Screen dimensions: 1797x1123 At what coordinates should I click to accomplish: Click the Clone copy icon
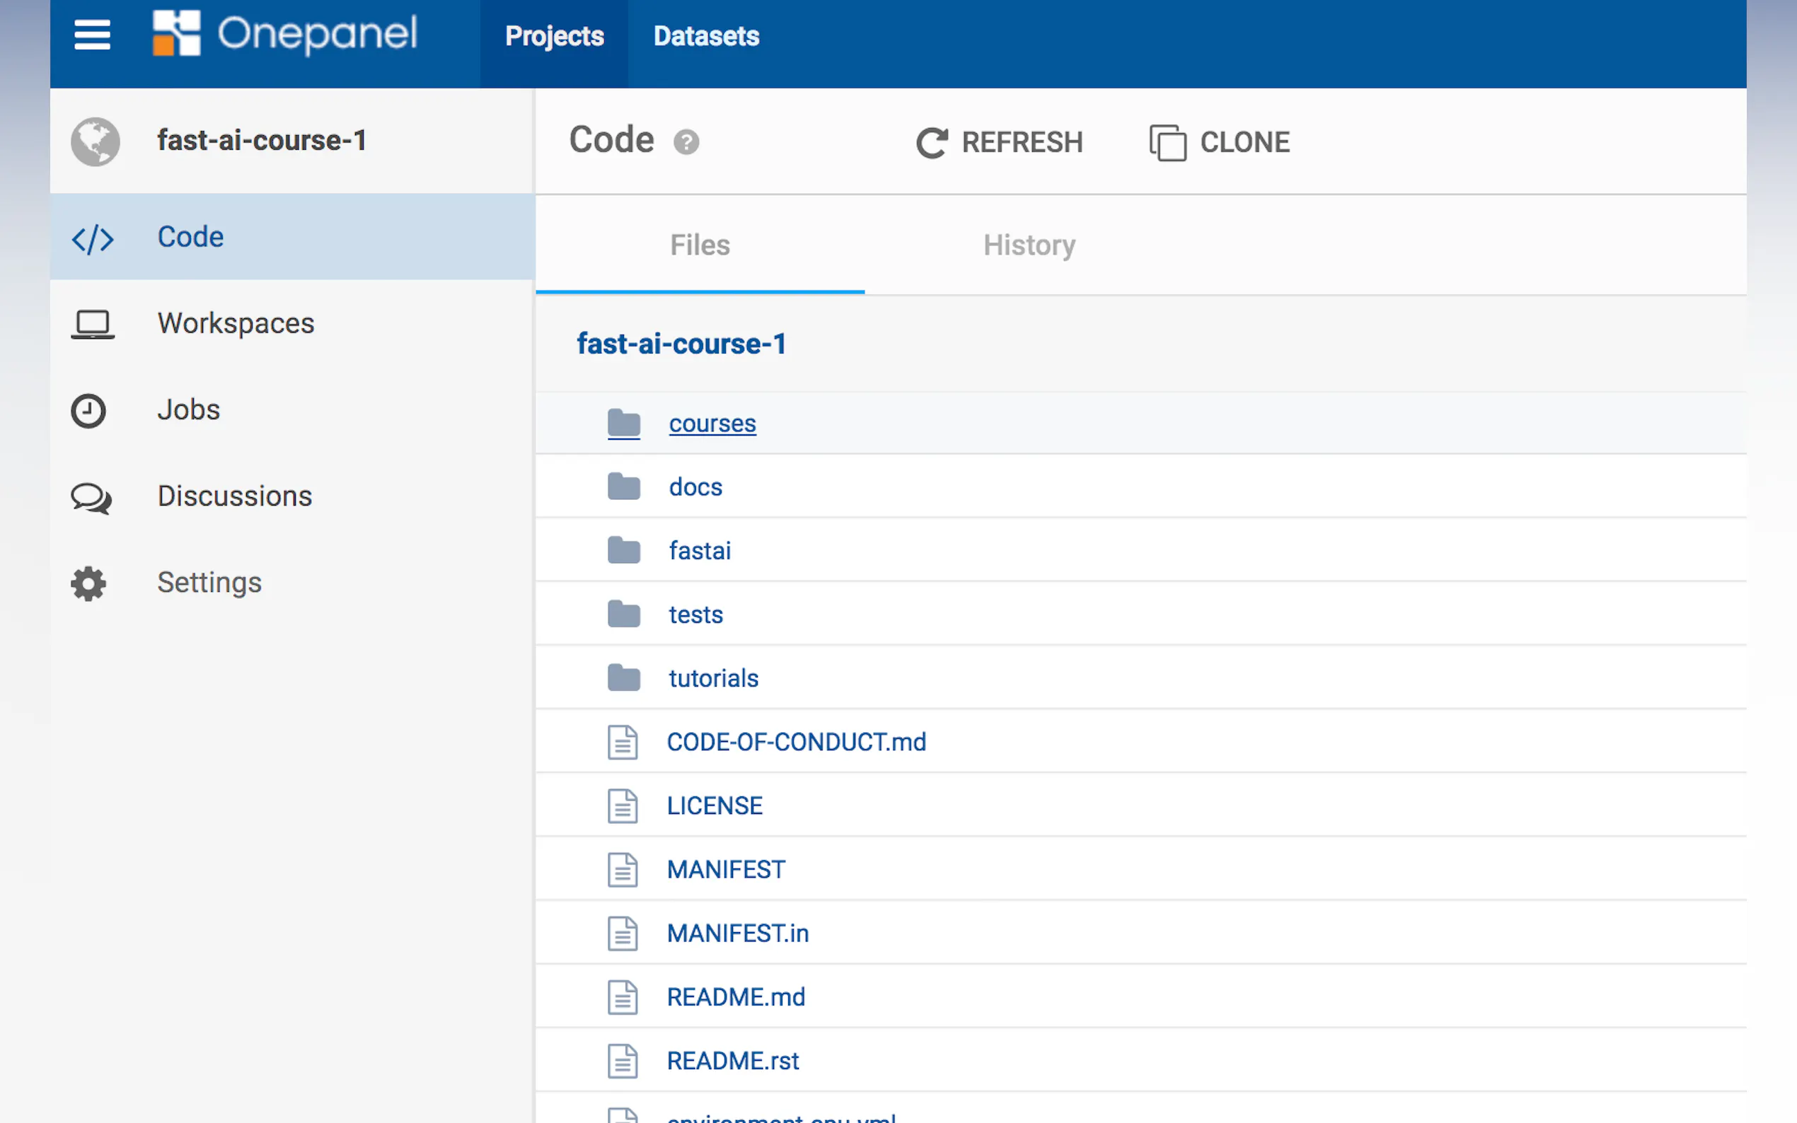1167,142
